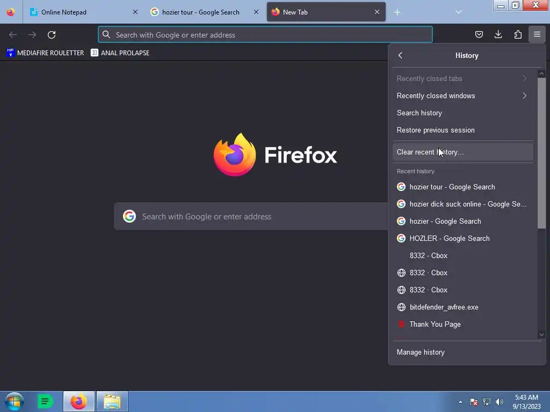
Task: Open Save to Pocket icon
Action: 479,34
